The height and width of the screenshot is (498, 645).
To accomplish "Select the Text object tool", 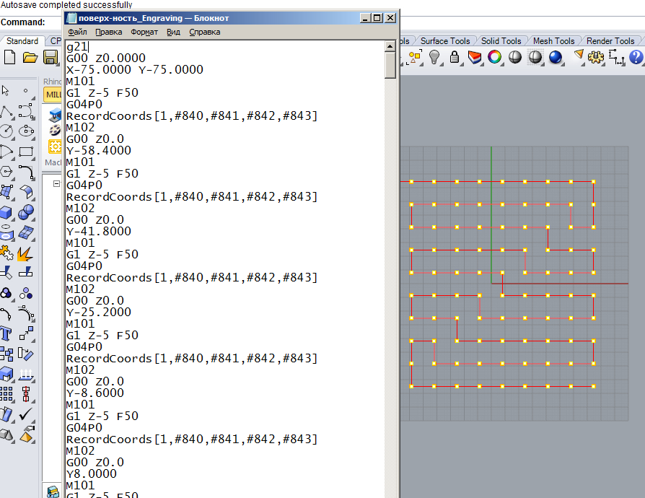I will [6, 333].
